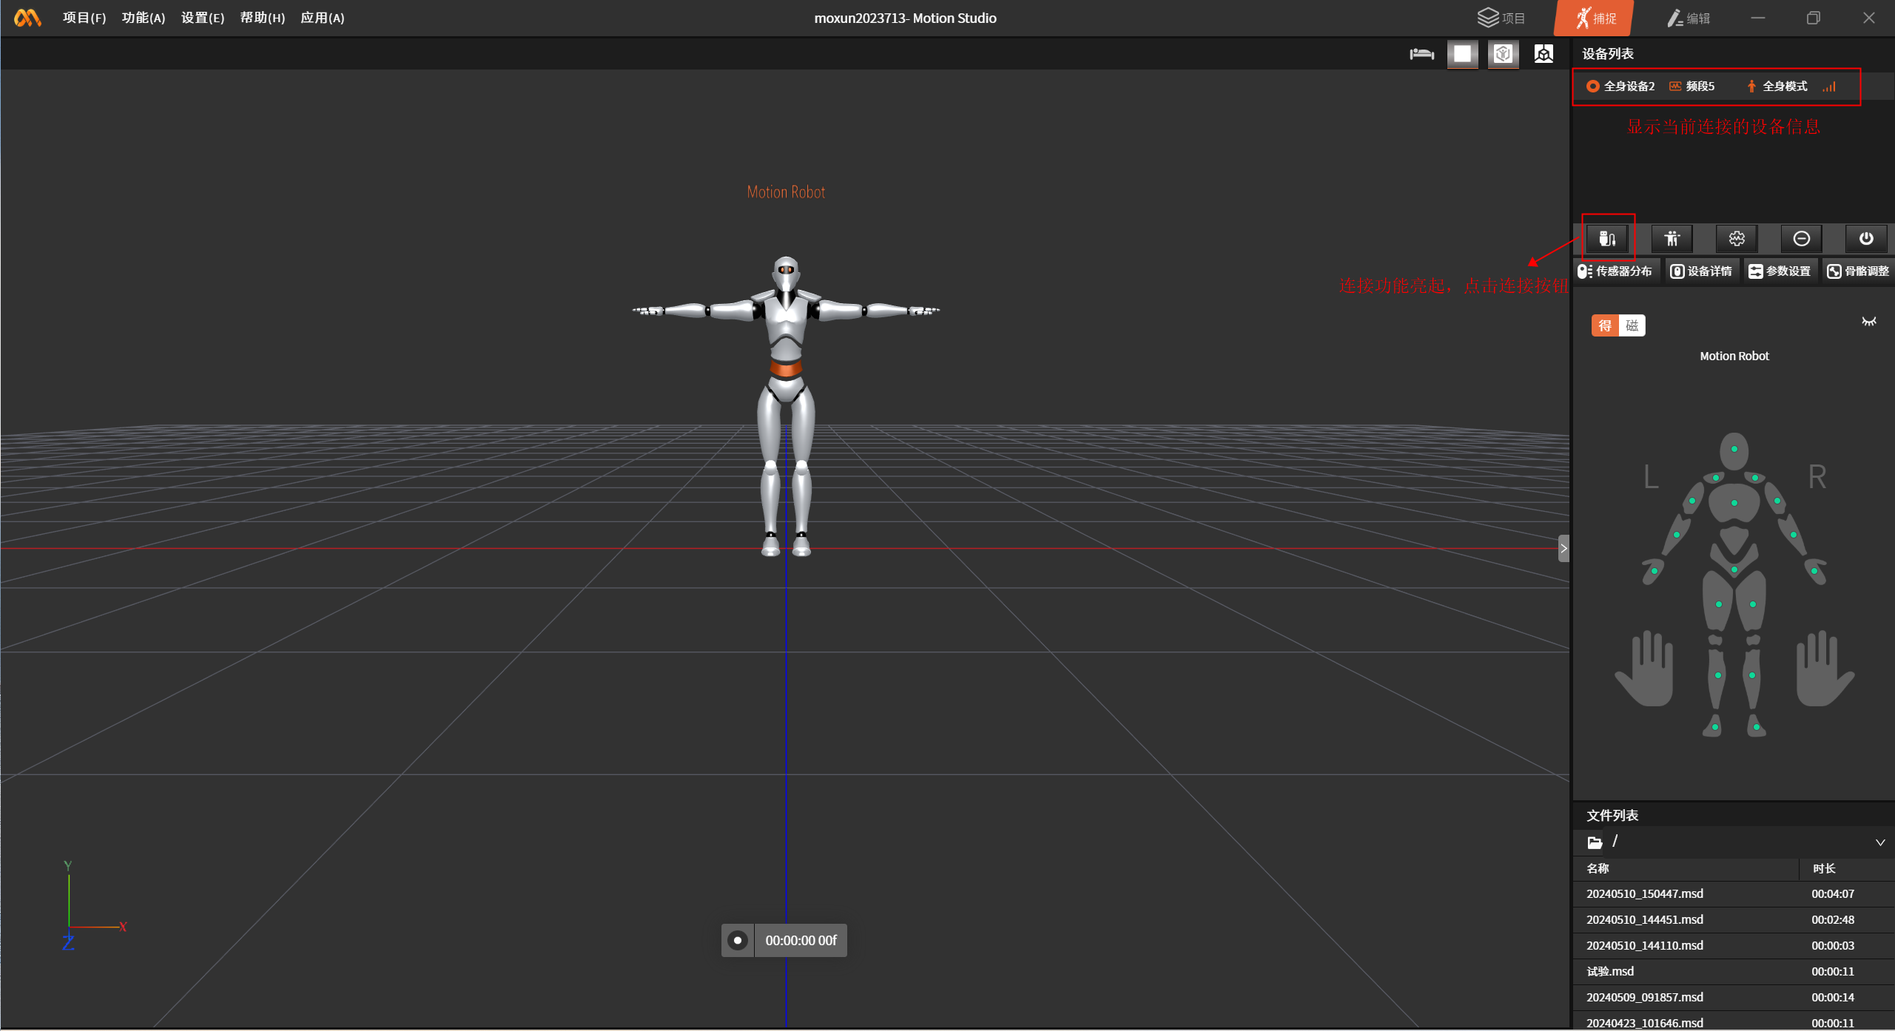
Task: Open the 功能(A) menu
Action: tap(144, 18)
